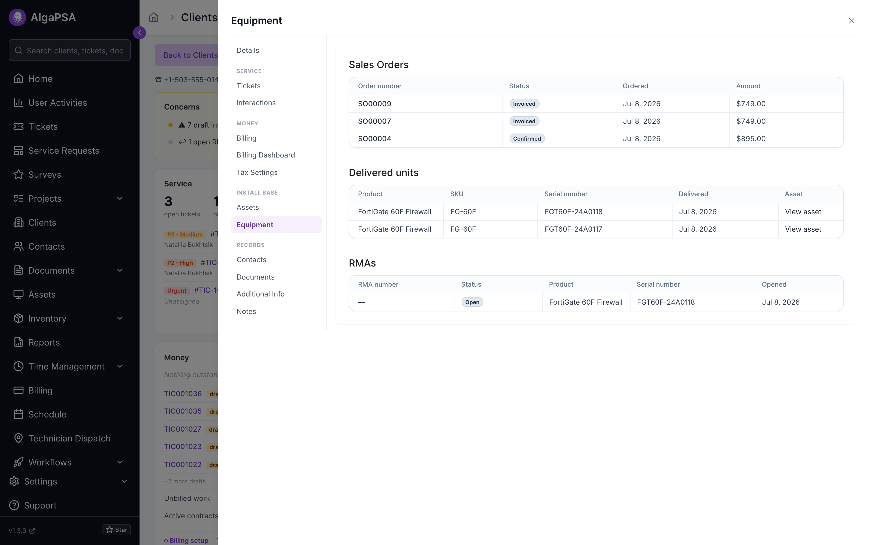The width and height of the screenshot is (872, 545).
Task: Click the Confirmed status badge
Action: pyautogui.click(x=527, y=138)
